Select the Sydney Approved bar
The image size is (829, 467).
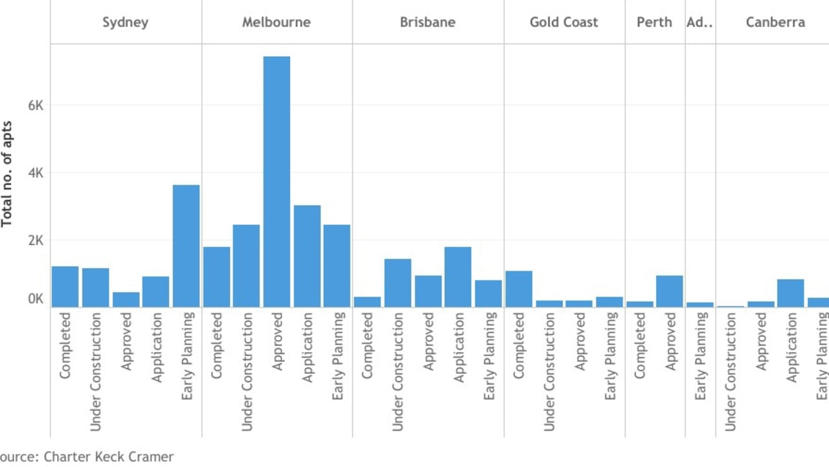pos(126,300)
